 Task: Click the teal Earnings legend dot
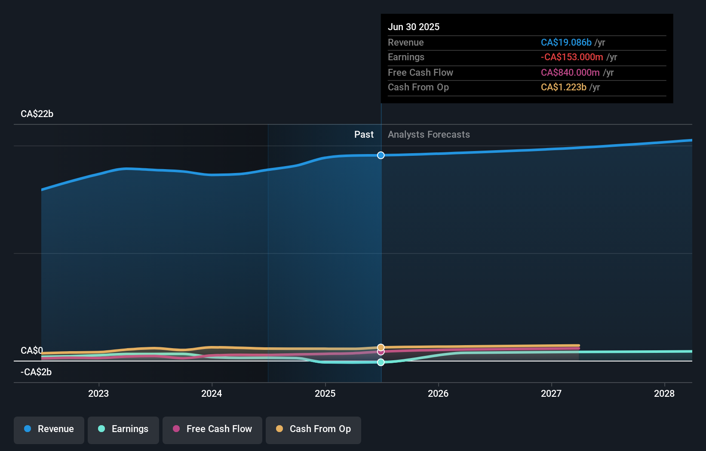[101, 429]
